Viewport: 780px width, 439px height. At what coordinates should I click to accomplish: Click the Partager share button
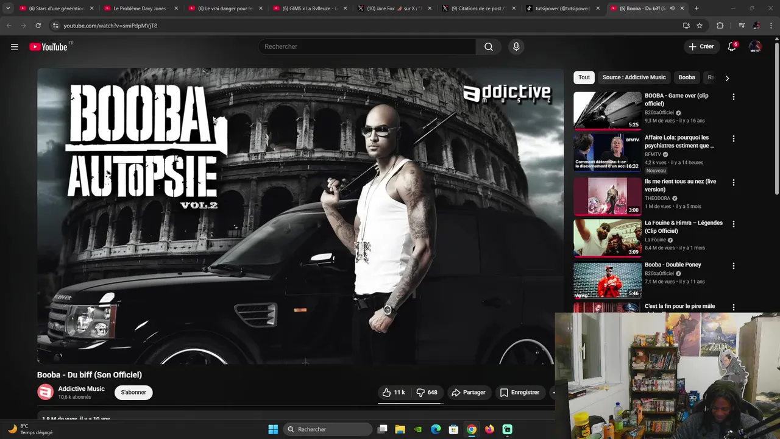click(x=468, y=393)
